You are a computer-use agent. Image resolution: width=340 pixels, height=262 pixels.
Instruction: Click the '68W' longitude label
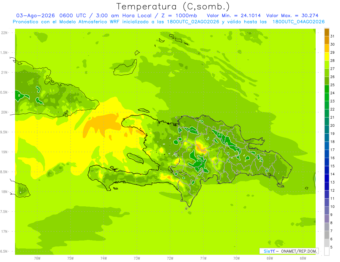(x=303, y=258)
